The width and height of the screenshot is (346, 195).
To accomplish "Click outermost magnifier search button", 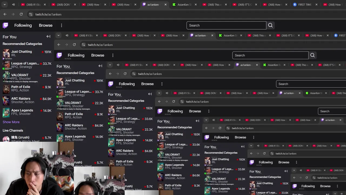I will click(x=270, y=25).
